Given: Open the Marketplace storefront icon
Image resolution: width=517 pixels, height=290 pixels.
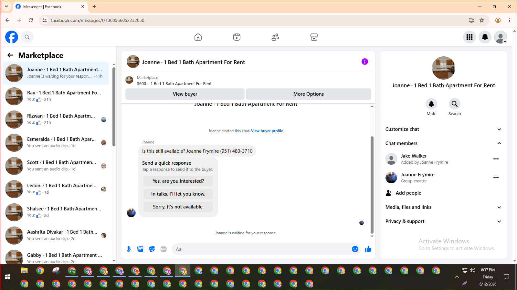Looking at the screenshot, I should point(314,37).
